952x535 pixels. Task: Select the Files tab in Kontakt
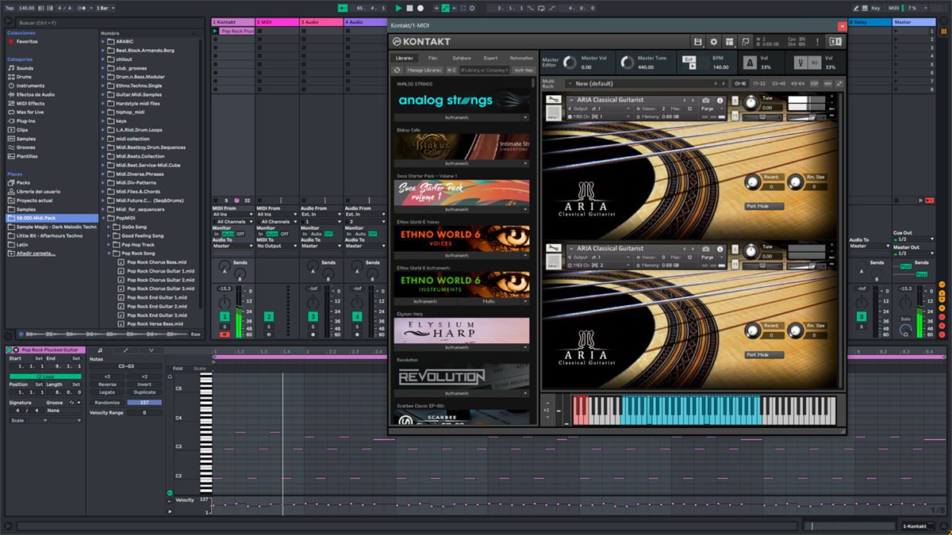432,58
